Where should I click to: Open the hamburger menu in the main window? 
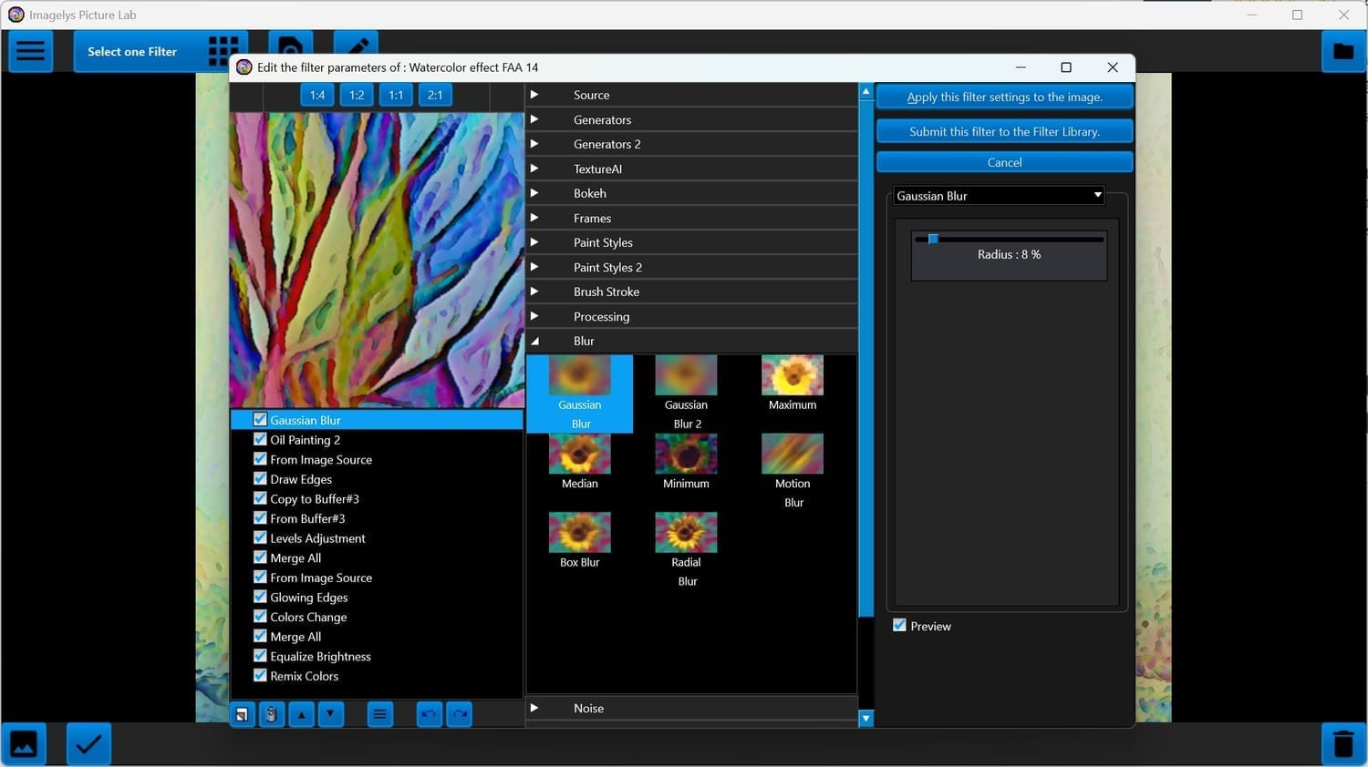[30, 51]
